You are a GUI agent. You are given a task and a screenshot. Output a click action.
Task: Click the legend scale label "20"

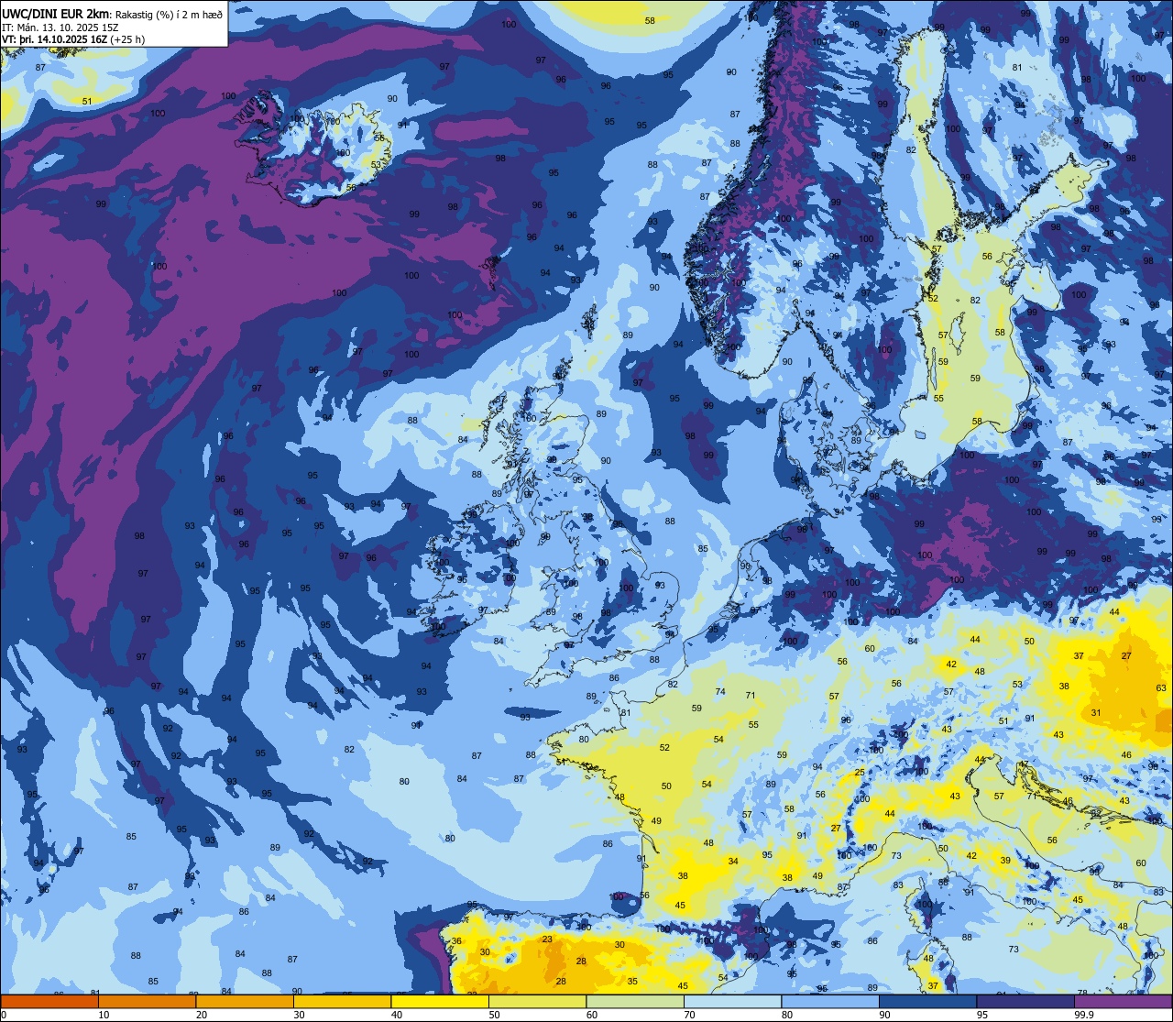pos(202,1015)
